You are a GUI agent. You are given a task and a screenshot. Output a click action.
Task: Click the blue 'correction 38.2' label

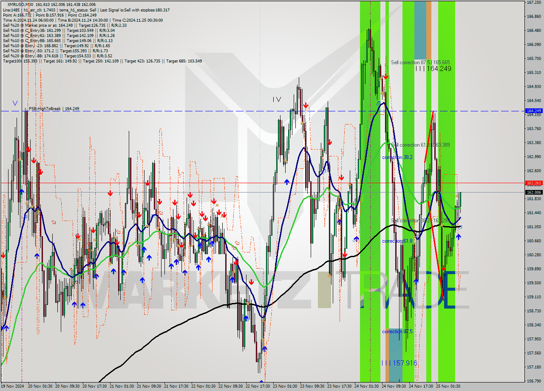pyautogui.click(x=397, y=157)
